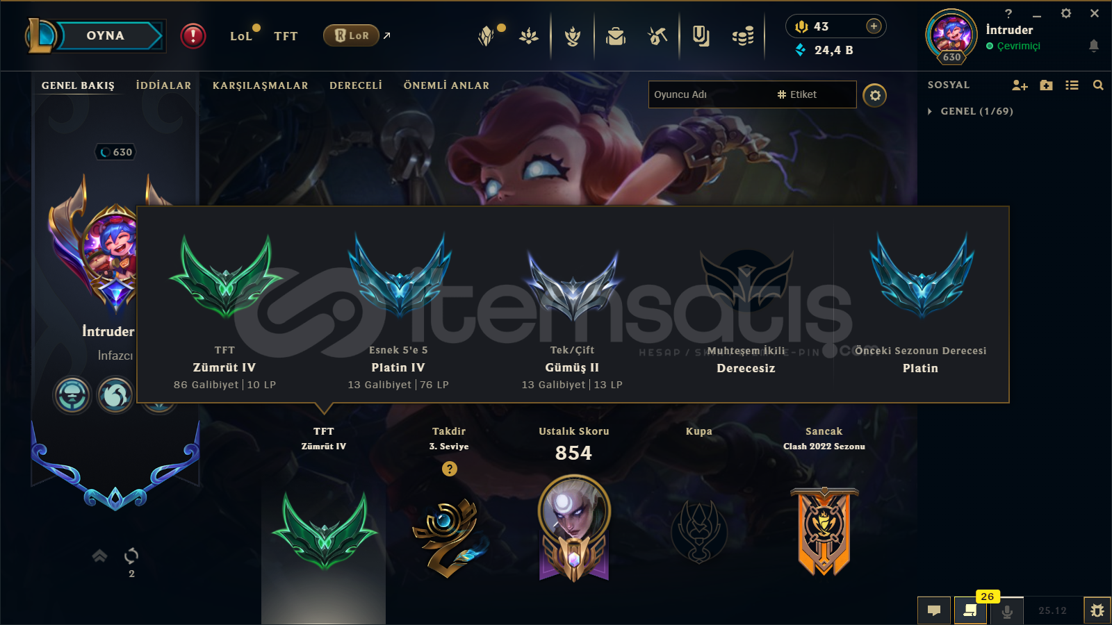Expand the GENEL (1/69) friends group

click(x=970, y=111)
